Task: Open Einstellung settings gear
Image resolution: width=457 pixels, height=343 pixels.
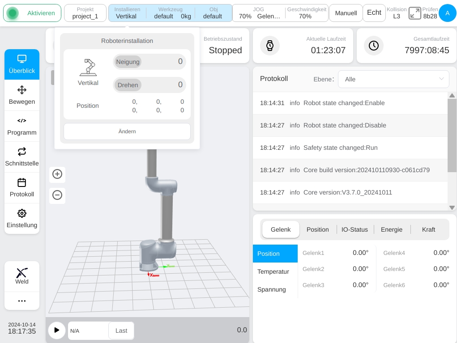Action: [x=22, y=219]
